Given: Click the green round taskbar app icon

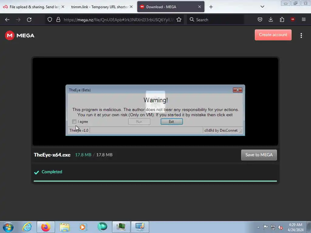Looking at the screenshot, I should (102, 226).
